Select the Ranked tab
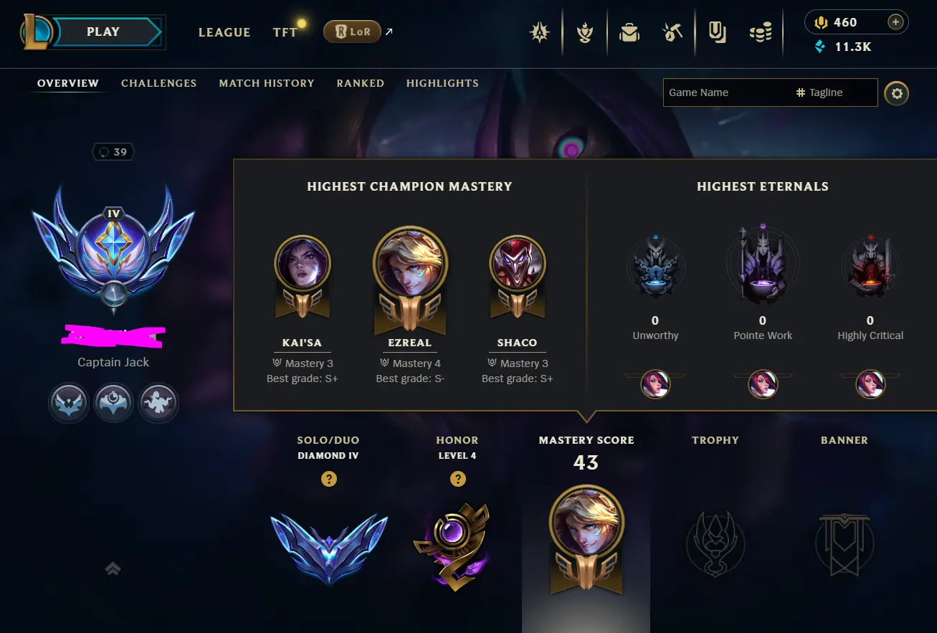The width and height of the screenshot is (937, 633). (361, 83)
